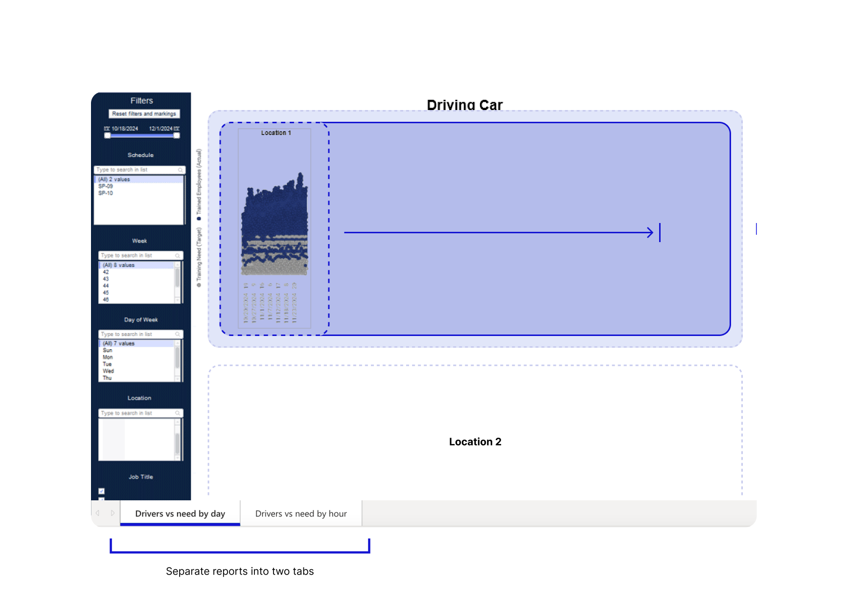Click the Location list scrollbar thumb
Screen dimensions: 848x604
pos(177,444)
